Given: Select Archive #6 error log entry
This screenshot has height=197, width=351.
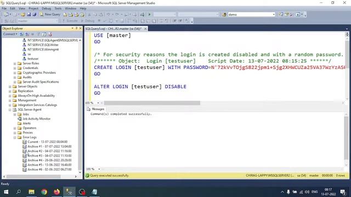Looking at the screenshot, I should click(49, 170).
